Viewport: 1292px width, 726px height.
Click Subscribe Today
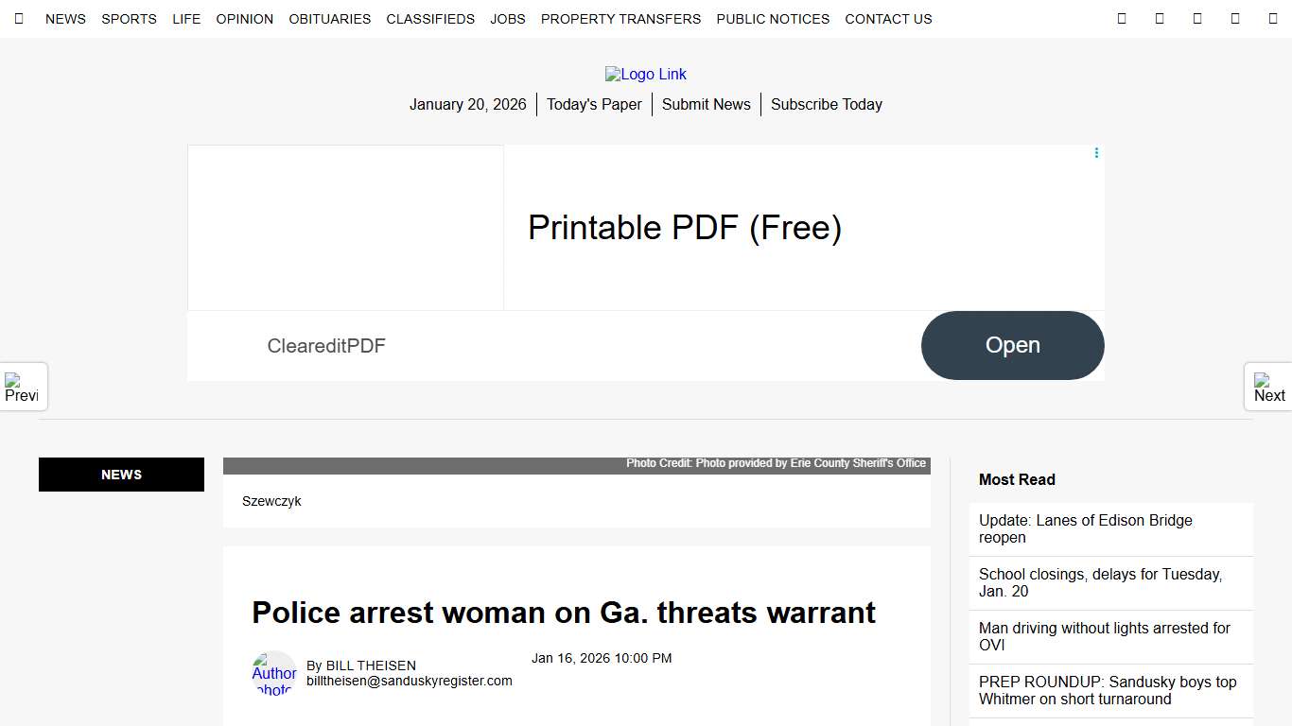[826, 104]
